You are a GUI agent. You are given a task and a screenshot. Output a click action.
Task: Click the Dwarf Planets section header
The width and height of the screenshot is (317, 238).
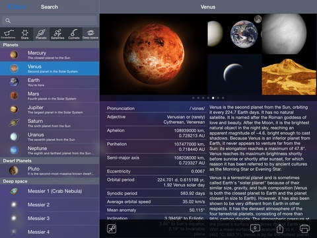coord(50,161)
